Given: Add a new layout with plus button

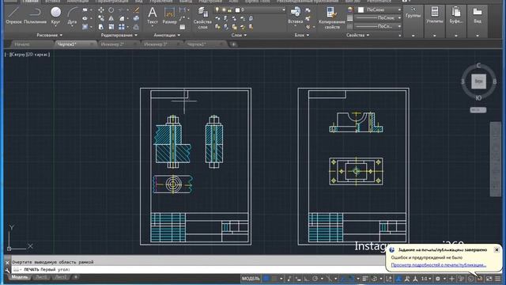Looking at the screenshot, I should click(x=76, y=277).
